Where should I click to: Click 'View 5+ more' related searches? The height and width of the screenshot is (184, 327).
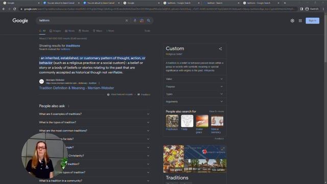point(216,111)
